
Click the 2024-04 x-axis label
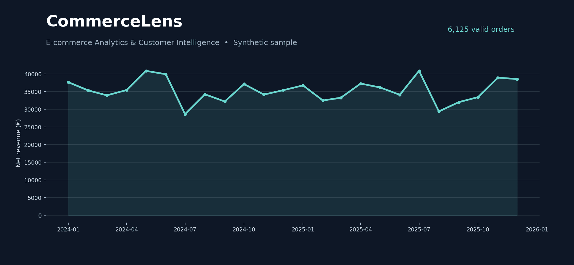(x=127, y=230)
